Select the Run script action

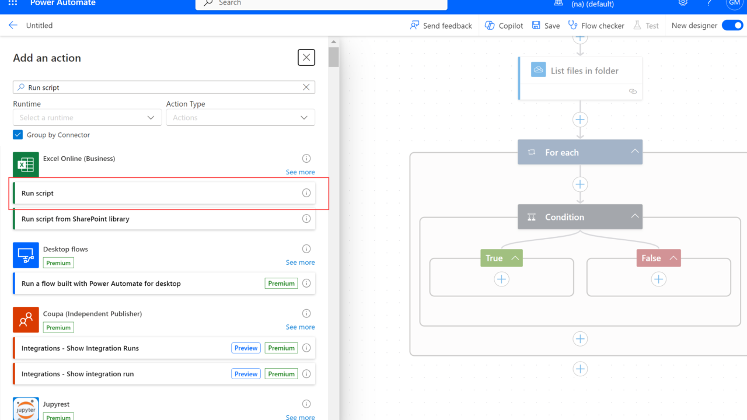point(164,193)
